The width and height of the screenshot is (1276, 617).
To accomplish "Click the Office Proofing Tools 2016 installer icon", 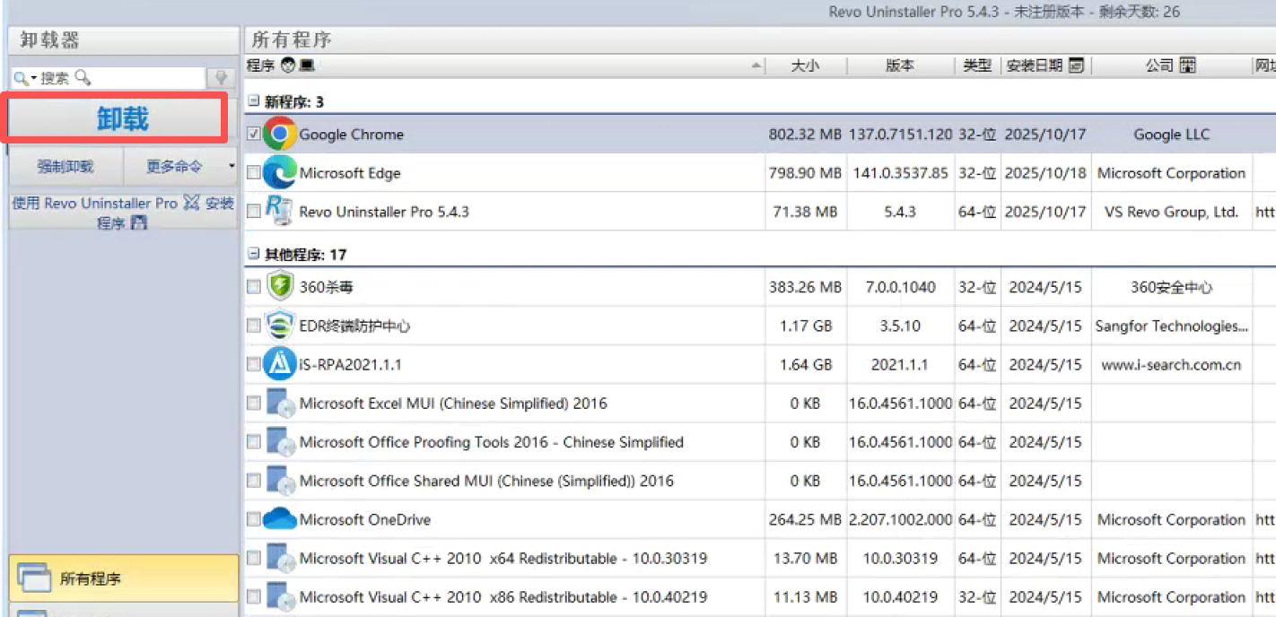I will [x=280, y=441].
